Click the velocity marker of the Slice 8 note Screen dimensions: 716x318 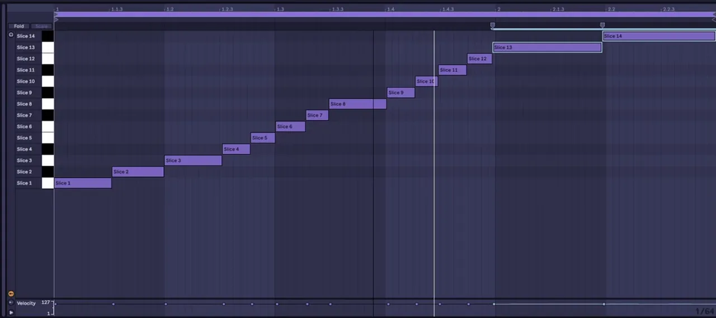click(330, 304)
